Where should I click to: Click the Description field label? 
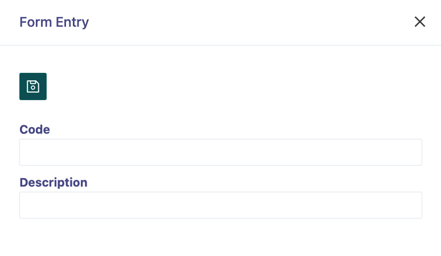[x=53, y=182]
